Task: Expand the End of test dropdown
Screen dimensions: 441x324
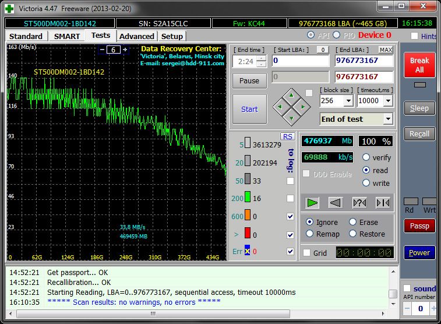Action: click(388, 119)
